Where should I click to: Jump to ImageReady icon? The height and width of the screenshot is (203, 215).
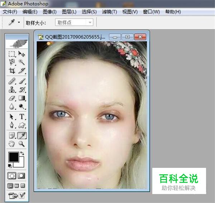13,195
